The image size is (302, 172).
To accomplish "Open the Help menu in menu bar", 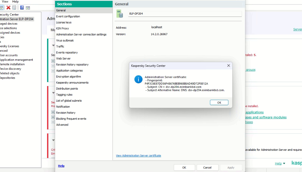I will 15,2.
